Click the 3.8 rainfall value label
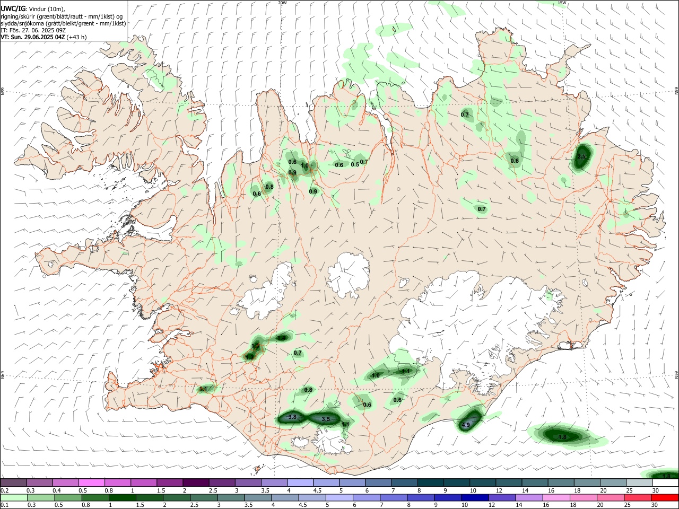Image resolution: width=679 pixels, height=509 pixels. pyautogui.click(x=292, y=417)
